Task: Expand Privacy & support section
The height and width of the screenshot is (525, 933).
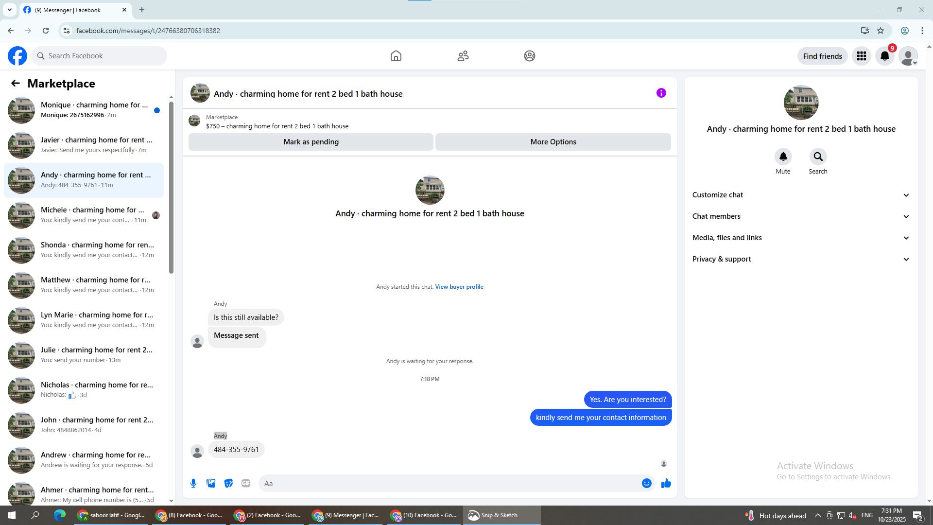Action: pyautogui.click(x=800, y=259)
